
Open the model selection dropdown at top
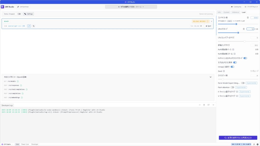click(x=130, y=7)
